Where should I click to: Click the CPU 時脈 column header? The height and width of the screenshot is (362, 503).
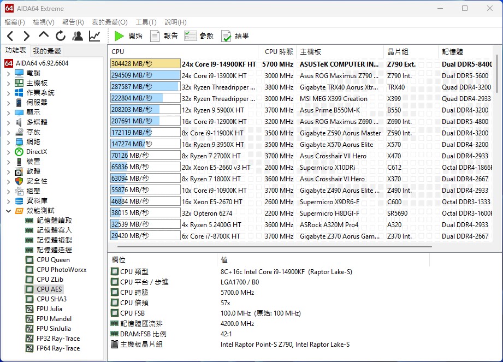[x=279, y=52]
